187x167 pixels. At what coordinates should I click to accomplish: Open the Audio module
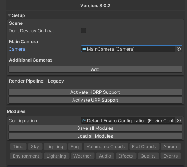105,156
